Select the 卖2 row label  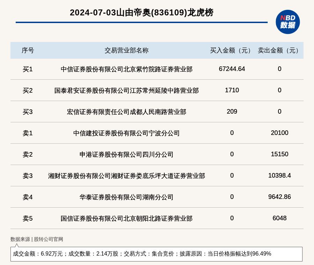pyautogui.click(x=28, y=155)
